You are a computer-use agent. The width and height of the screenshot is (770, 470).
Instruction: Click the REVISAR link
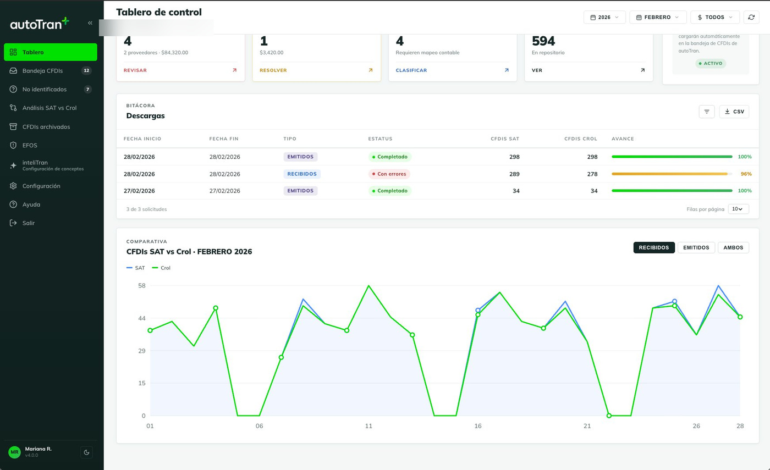tap(135, 70)
